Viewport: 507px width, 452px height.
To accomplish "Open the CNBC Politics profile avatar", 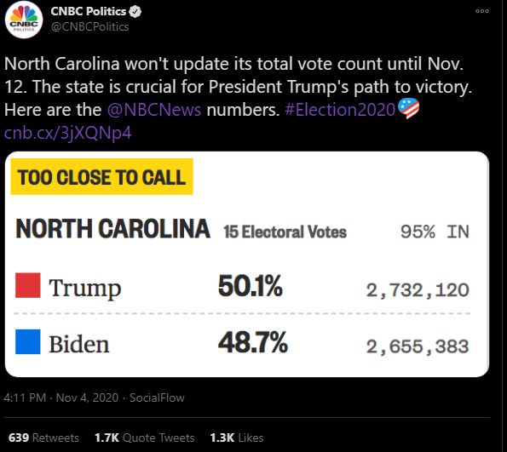I will click(x=24, y=20).
